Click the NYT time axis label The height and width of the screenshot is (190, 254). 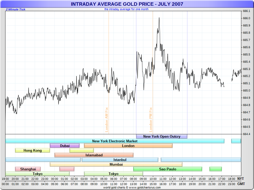241,179
